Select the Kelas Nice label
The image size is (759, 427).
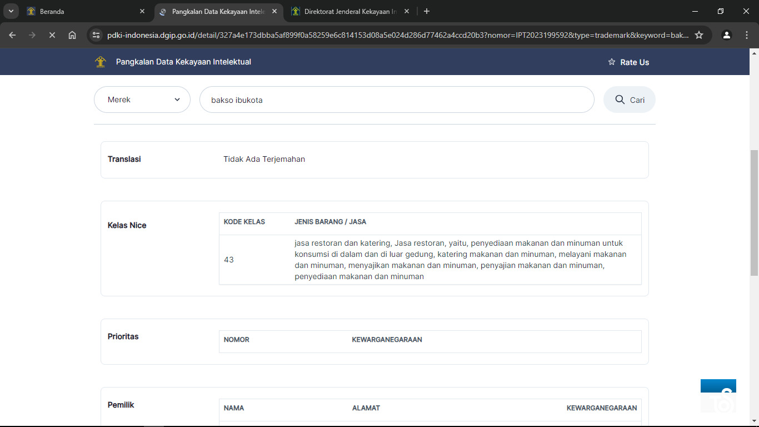point(127,225)
